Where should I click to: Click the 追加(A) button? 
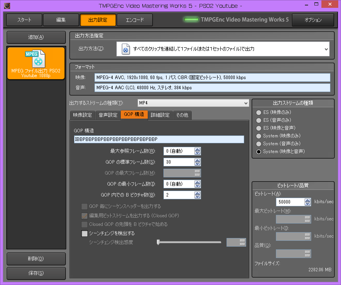[36, 37]
